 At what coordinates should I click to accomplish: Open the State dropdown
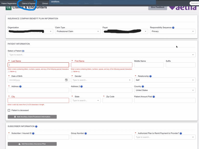pos(85,100)
